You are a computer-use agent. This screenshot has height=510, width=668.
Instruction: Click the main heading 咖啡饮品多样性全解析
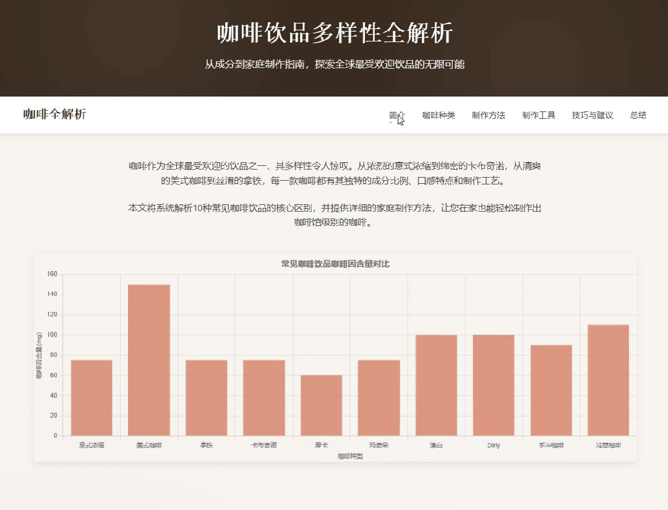point(335,33)
